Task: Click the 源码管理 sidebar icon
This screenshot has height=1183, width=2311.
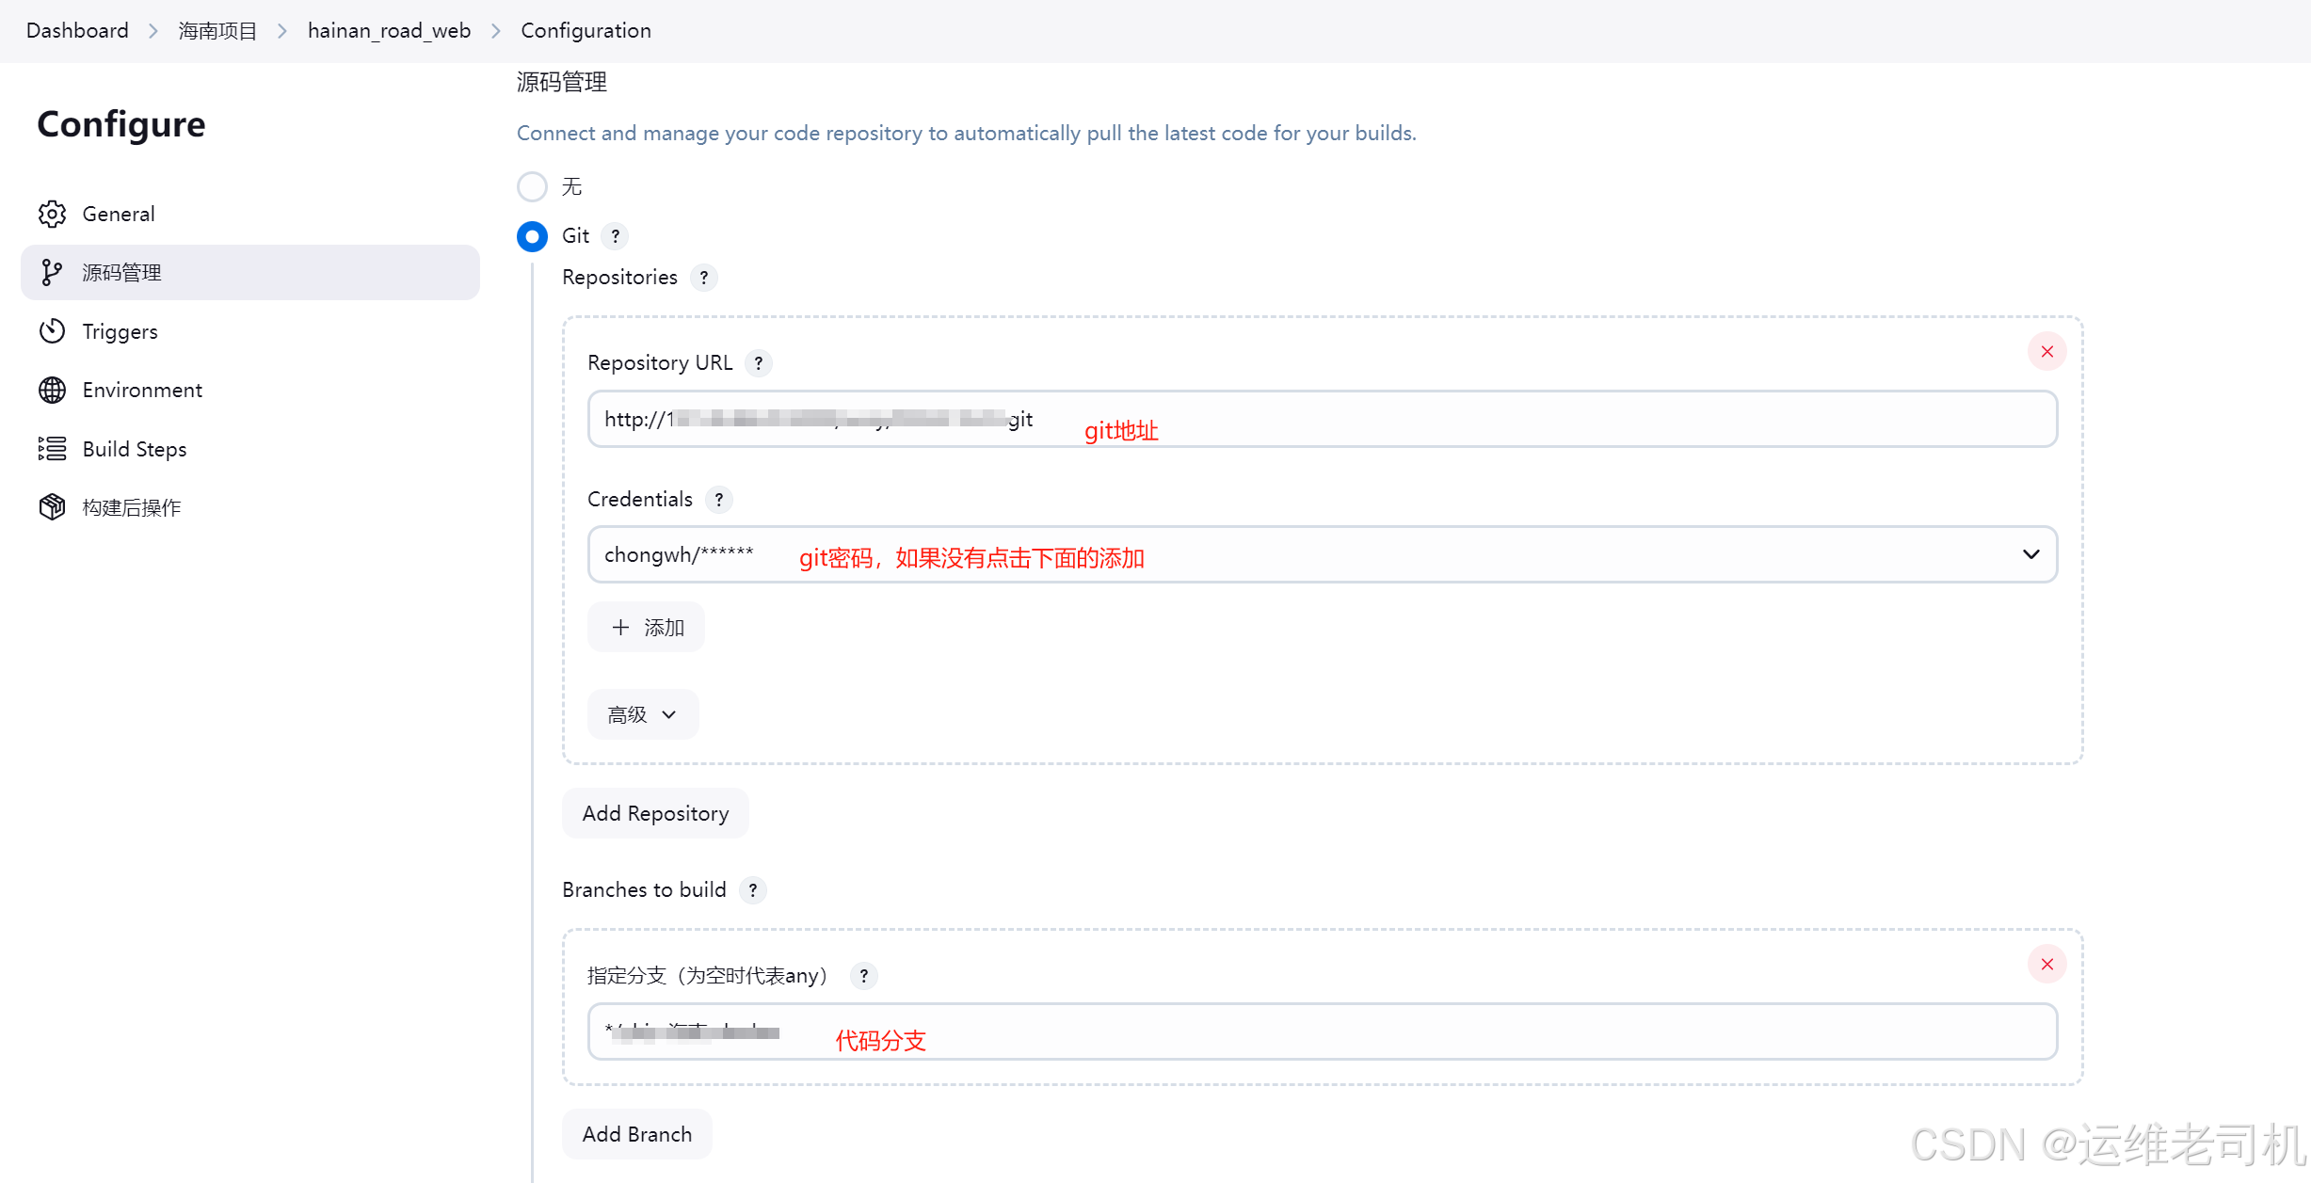Action: click(55, 272)
